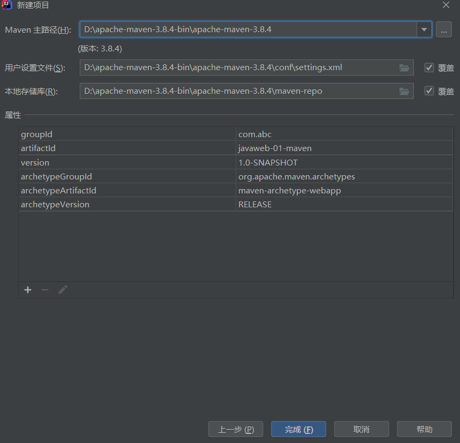The image size is (460, 443).
Task: Select the version property name cell
Action: pos(127,162)
